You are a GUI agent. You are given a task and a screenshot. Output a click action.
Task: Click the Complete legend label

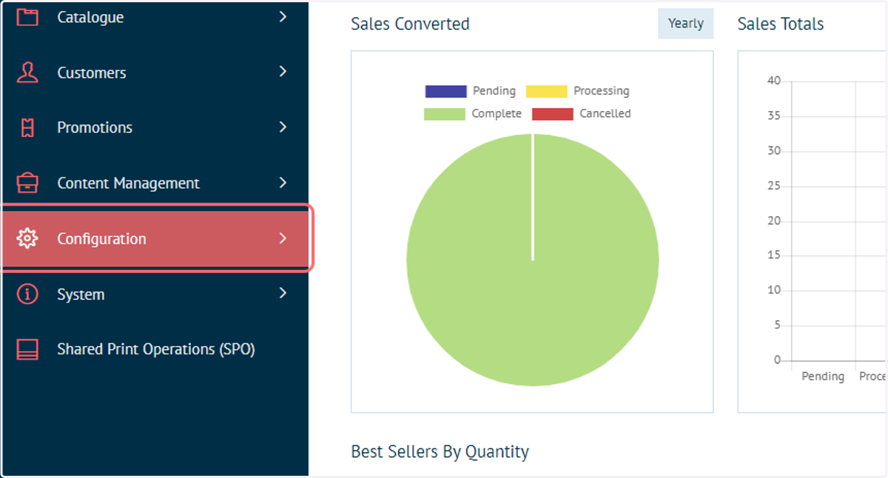pyautogui.click(x=497, y=114)
